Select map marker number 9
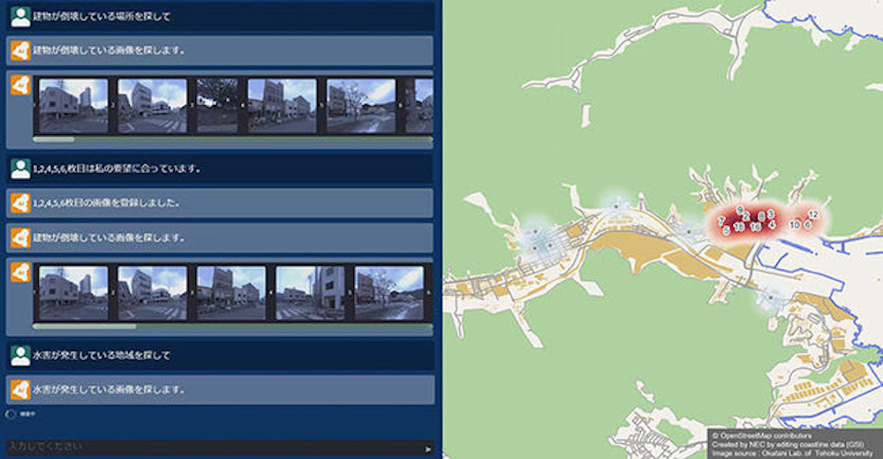Image resolution: width=883 pixels, height=459 pixels. 740,209
